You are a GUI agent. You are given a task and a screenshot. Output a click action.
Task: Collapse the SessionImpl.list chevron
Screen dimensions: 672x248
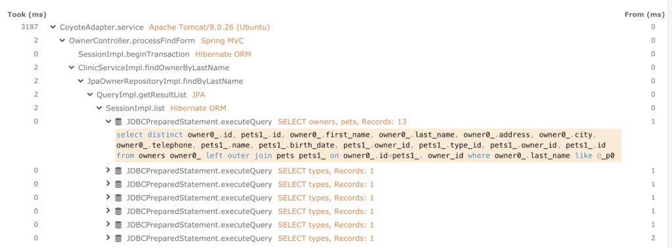pos(99,108)
